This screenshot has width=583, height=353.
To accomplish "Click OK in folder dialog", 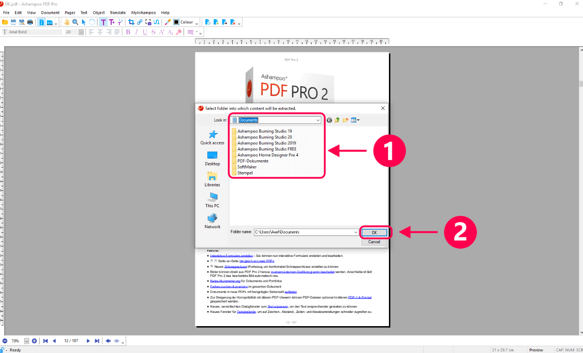I will (374, 232).
